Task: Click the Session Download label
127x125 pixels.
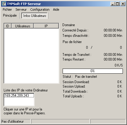Action: point(76,82)
